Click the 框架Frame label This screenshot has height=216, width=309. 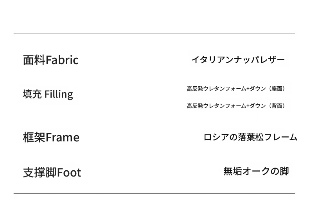click(51, 137)
